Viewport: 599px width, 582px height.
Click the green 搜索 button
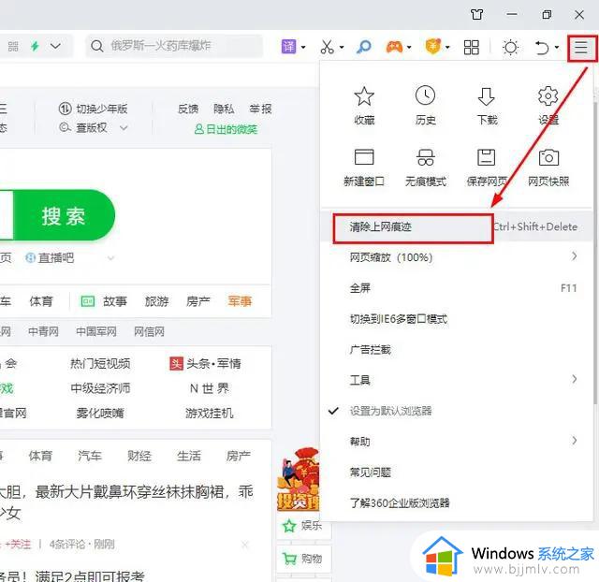pos(64,216)
